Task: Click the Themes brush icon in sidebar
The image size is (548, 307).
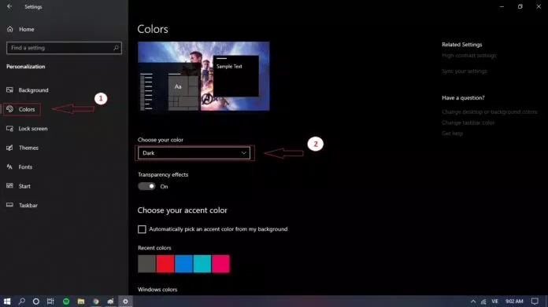Action: [9, 148]
